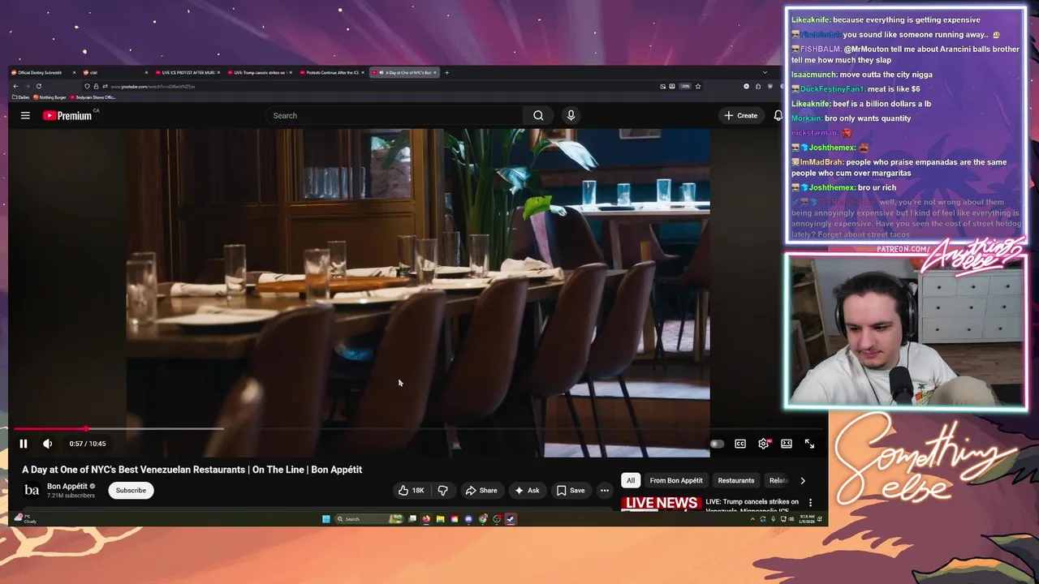Open the notifications bell icon
Screen dimensions: 1039x584
point(778,115)
